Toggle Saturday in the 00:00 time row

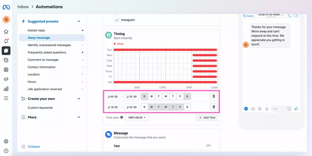[187, 96]
